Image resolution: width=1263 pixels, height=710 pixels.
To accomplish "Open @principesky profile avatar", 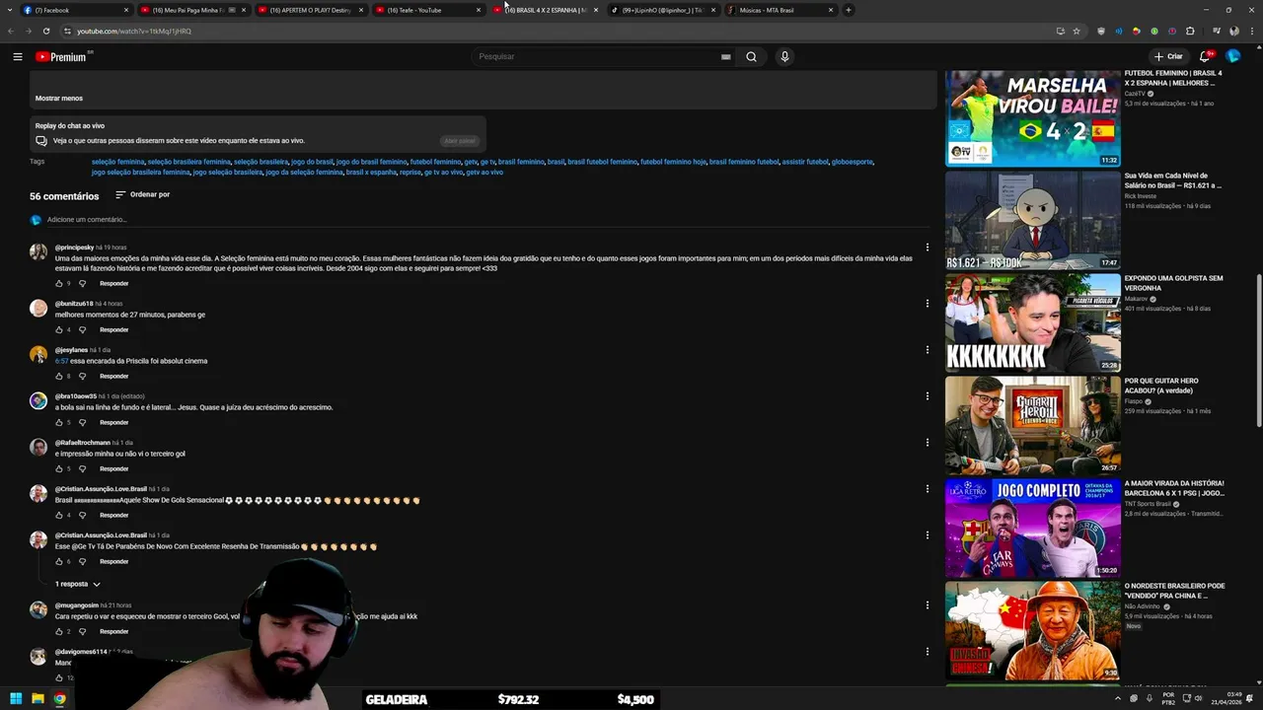I will 37,252.
